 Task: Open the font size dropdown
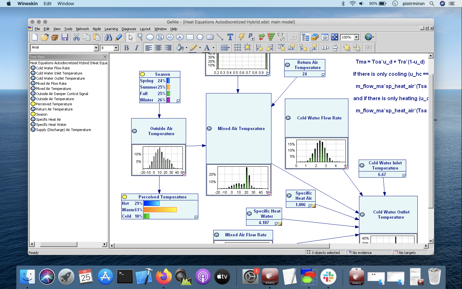coord(116,48)
